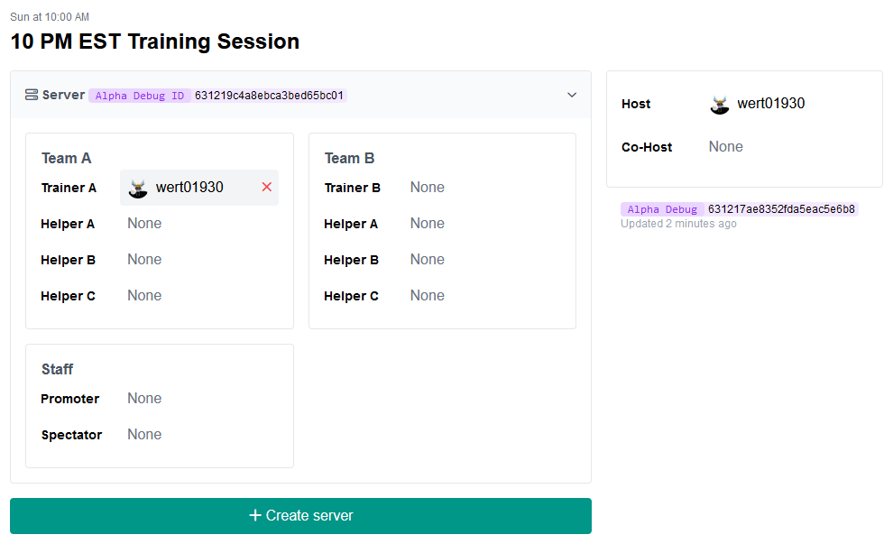Select the Team A Helper A slot
Image resolution: width=893 pixels, height=553 pixels.
(144, 224)
